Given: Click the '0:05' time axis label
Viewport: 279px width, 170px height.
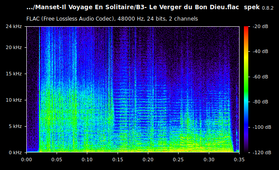Looking at the screenshot, I should click(57, 159).
